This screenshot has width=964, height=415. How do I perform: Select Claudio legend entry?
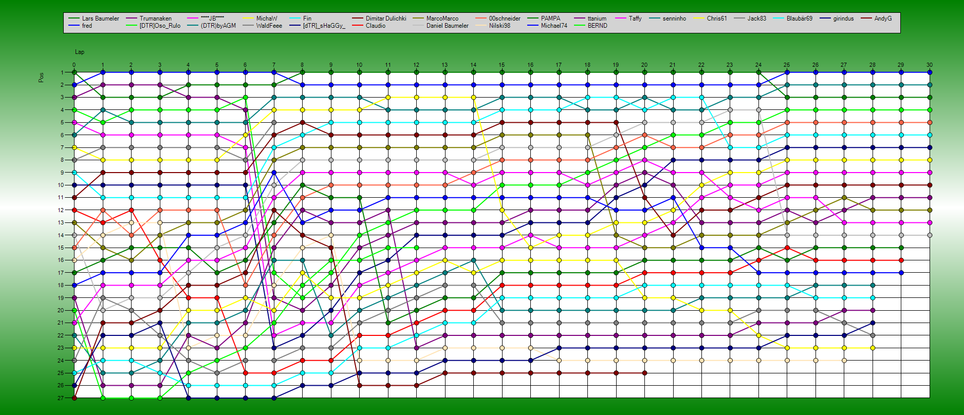(x=376, y=26)
